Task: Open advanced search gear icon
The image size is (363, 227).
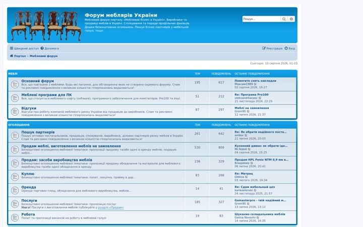Action: coord(291,19)
